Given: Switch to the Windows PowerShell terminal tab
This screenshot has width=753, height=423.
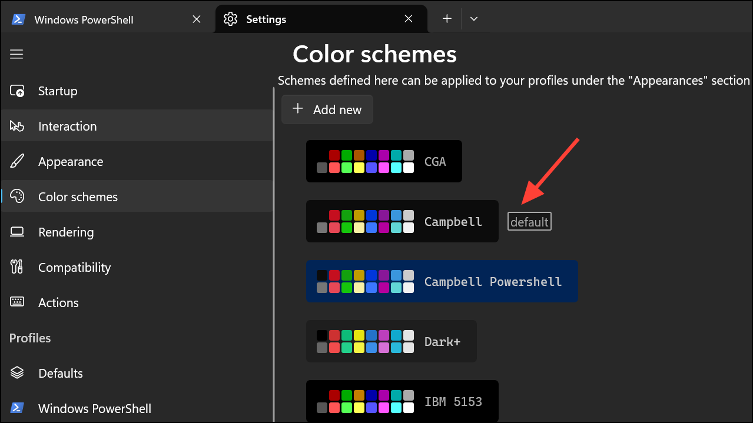Looking at the screenshot, I should click(x=81, y=19).
